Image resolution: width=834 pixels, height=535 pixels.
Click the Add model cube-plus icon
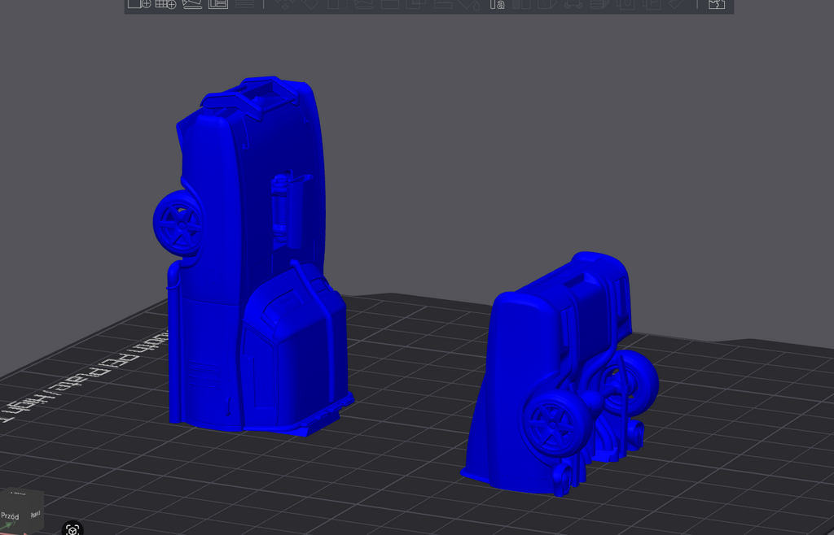click(139, 4)
